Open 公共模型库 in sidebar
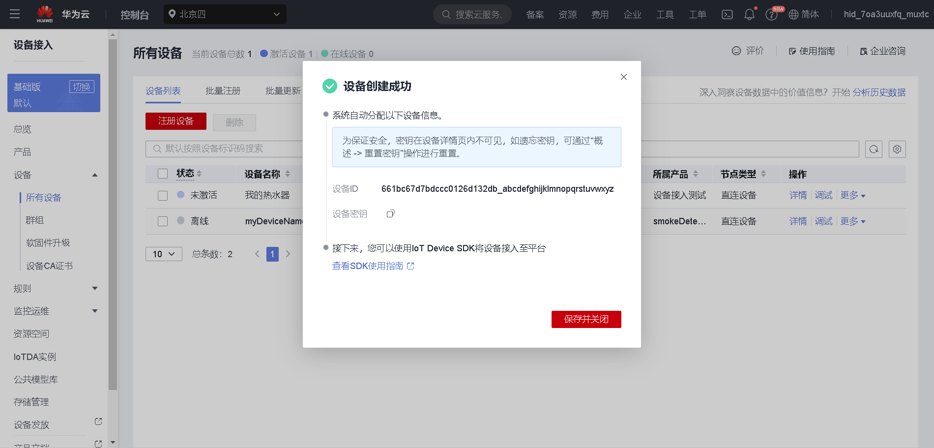Viewport: 934px width, 448px height. pyautogui.click(x=36, y=380)
